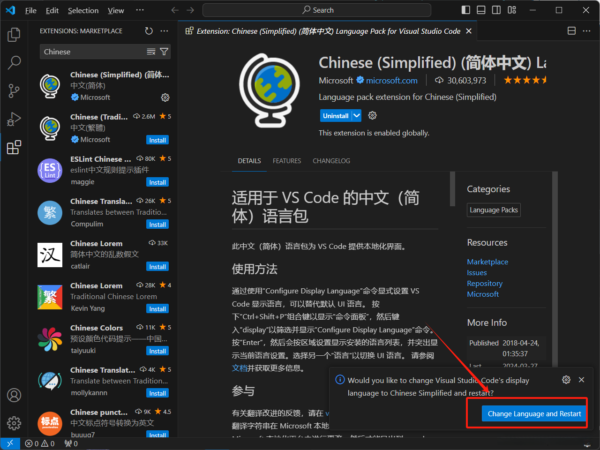Open the Selection menu
Image resolution: width=600 pixels, height=450 pixels.
[x=83, y=10]
